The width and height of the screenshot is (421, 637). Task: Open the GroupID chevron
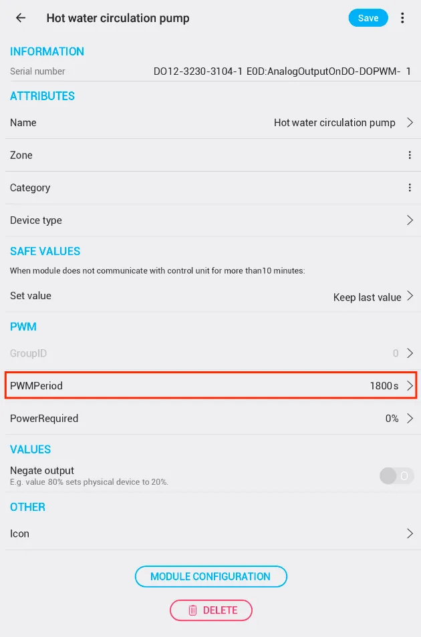(x=410, y=353)
